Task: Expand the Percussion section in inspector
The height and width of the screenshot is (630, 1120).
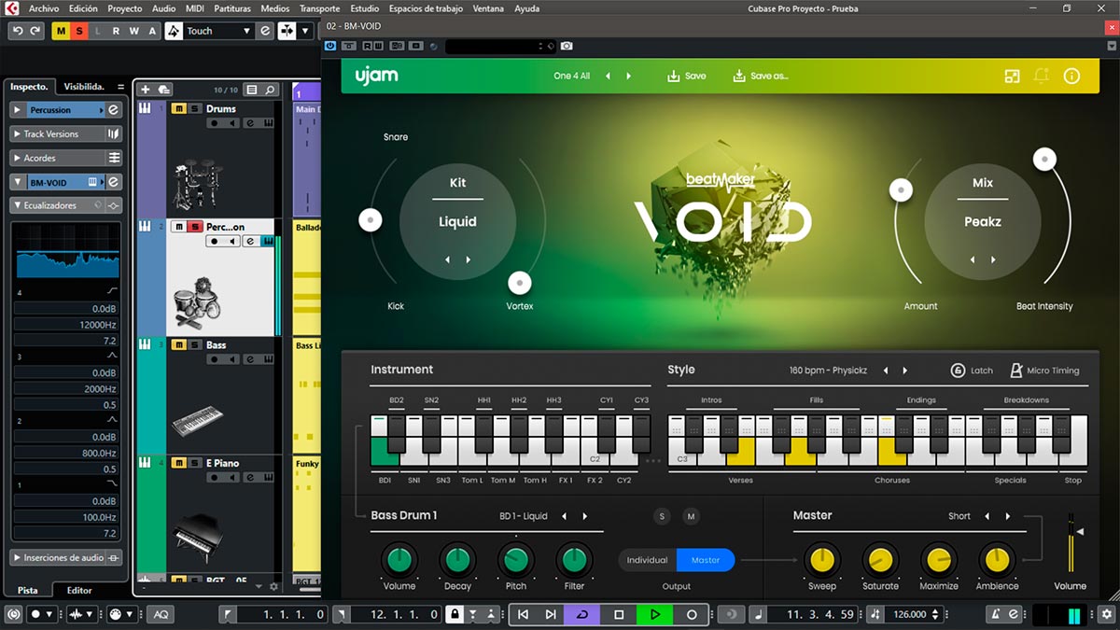Action: tap(18, 110)
